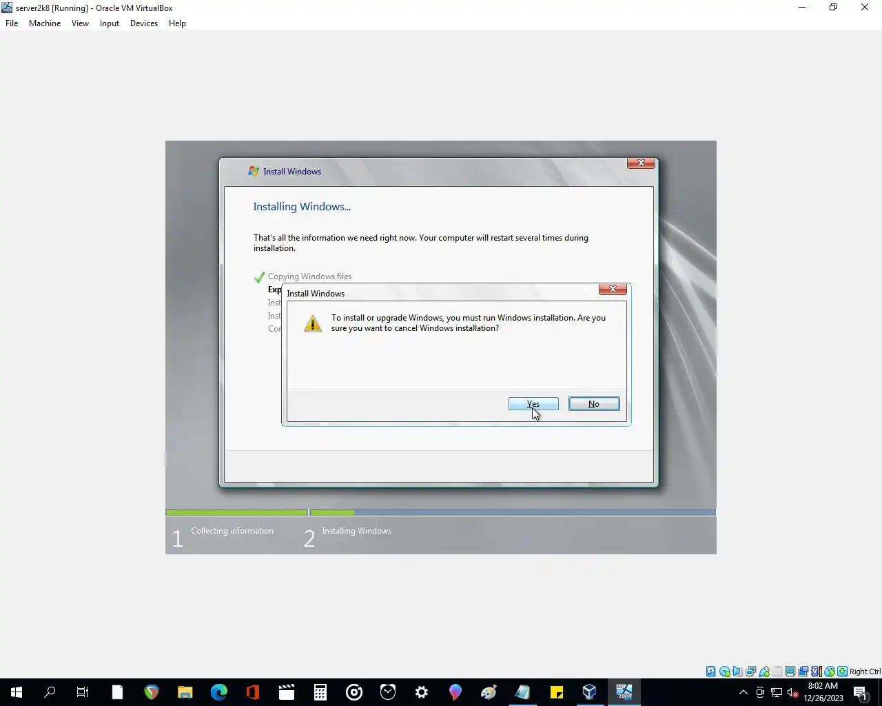Open Calculator from taskbar
The height and width of the screenshot is (706, 882).
click(x=320, y=692)
